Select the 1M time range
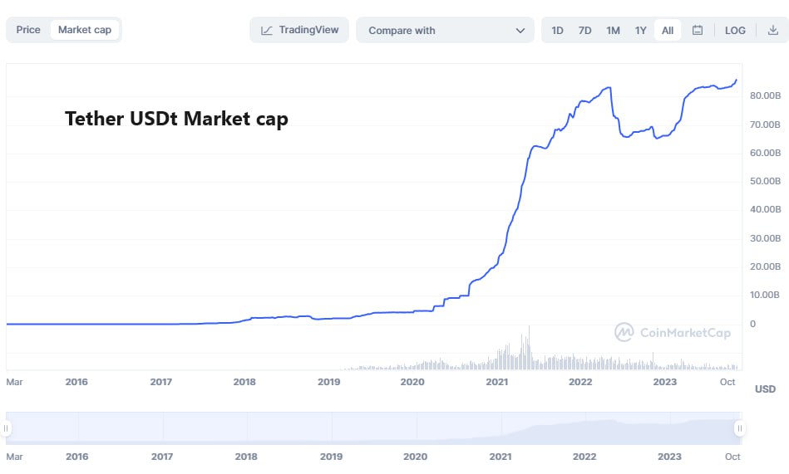 point(613,30)
